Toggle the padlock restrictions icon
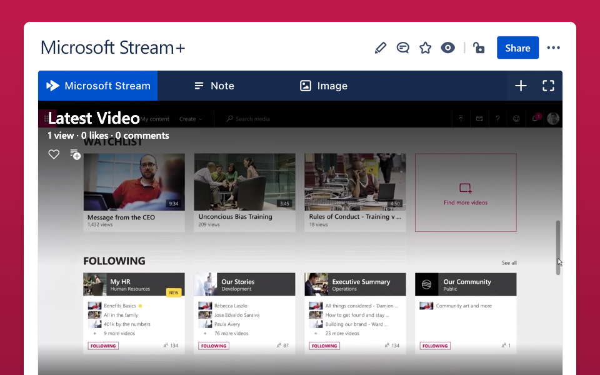Image resolution: width=600 pixels, height=375 pixels. click(479, 48)
